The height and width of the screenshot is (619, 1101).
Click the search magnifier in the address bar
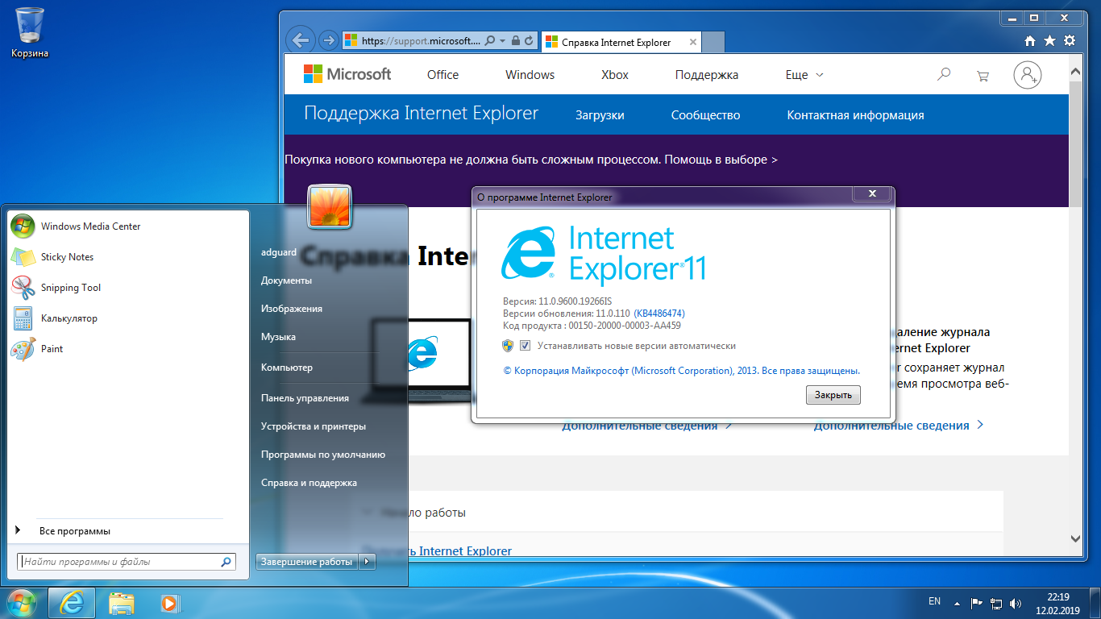point(489,40)
